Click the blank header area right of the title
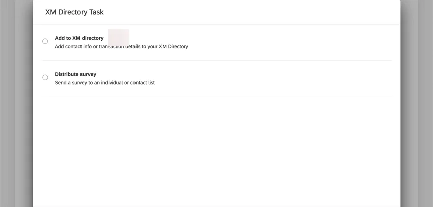The height and width of the screenshot is (207, 433). coord(255,12)
